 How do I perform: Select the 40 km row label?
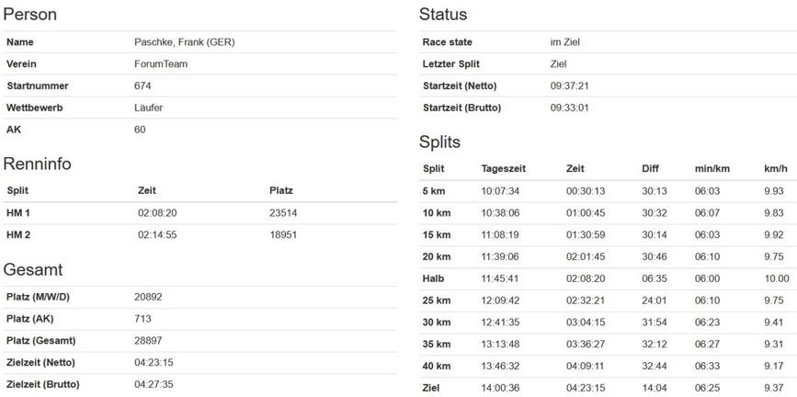pos(436,366)
